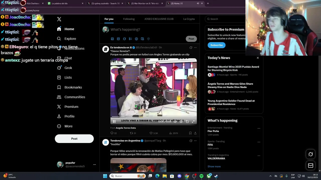This screenshot has height=180, width=321.
Task: Open options for Flor Peña trend
Action: (259, 128)
